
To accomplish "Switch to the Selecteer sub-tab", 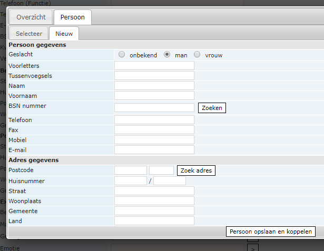I will (x=29, y=34).
